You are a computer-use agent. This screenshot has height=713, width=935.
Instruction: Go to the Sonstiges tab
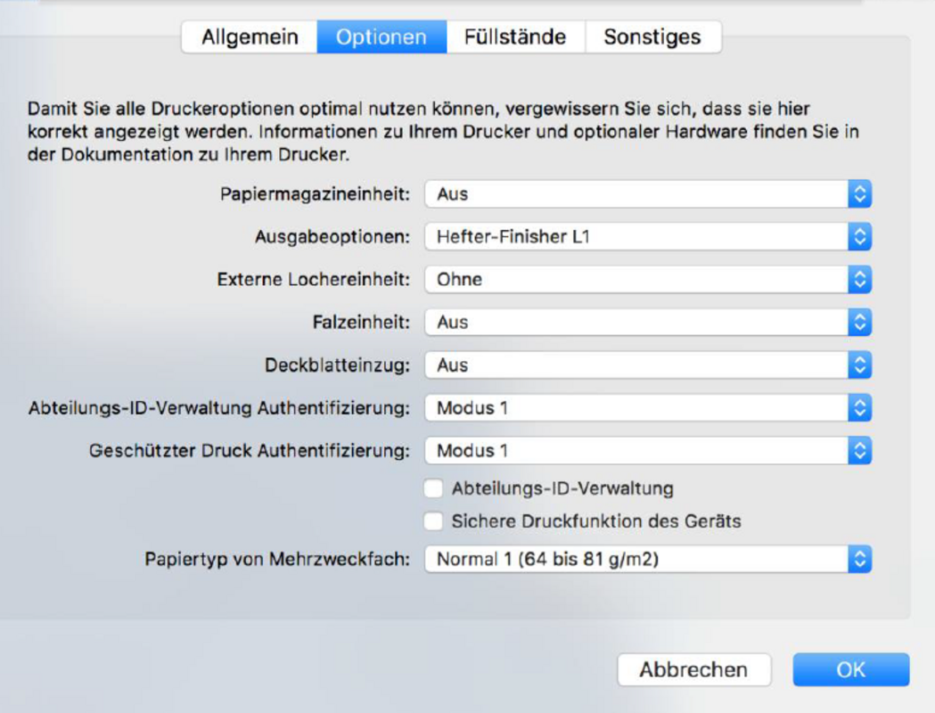[x=652, y=37]
